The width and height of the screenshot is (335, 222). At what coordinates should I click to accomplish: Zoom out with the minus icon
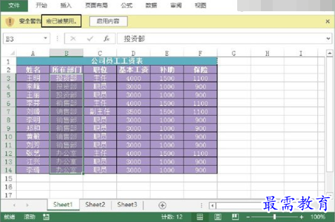click(248, 217)
